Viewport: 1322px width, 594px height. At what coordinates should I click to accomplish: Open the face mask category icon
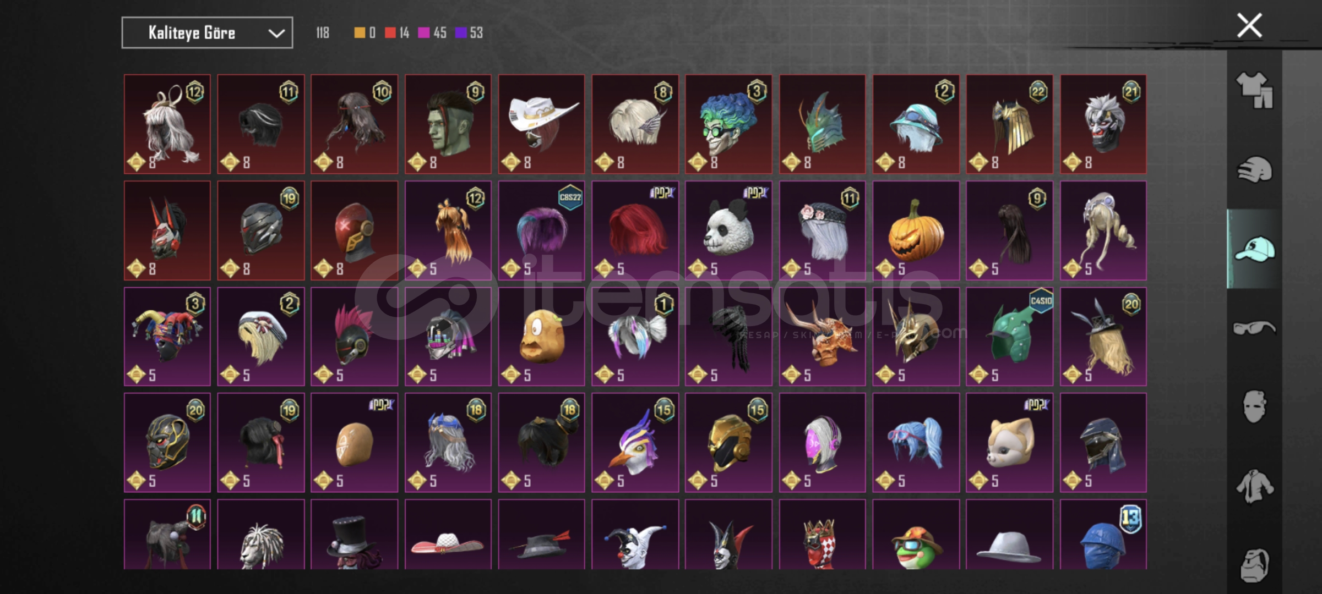[1254, 406]
